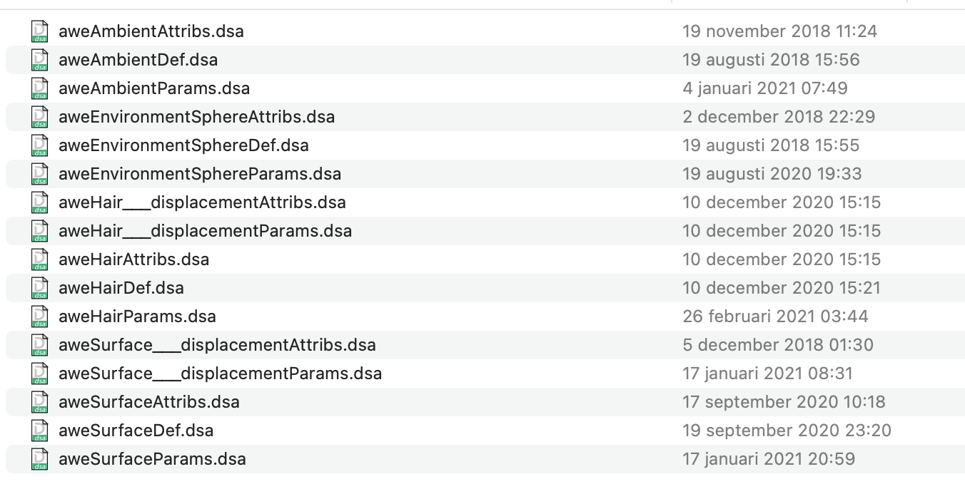
Task: Click the aweHairParams.dsa file icon
Action: 40,316
